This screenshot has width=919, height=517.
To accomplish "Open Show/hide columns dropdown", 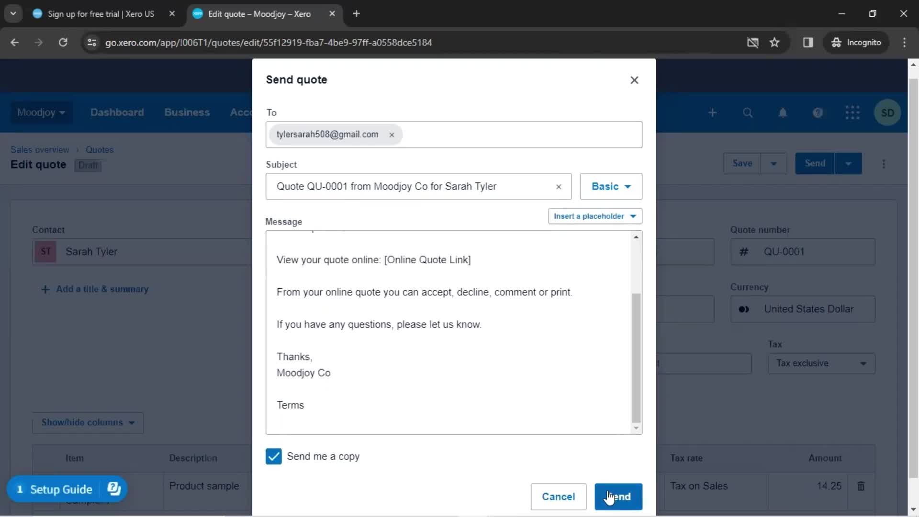I will coord(88,423).
